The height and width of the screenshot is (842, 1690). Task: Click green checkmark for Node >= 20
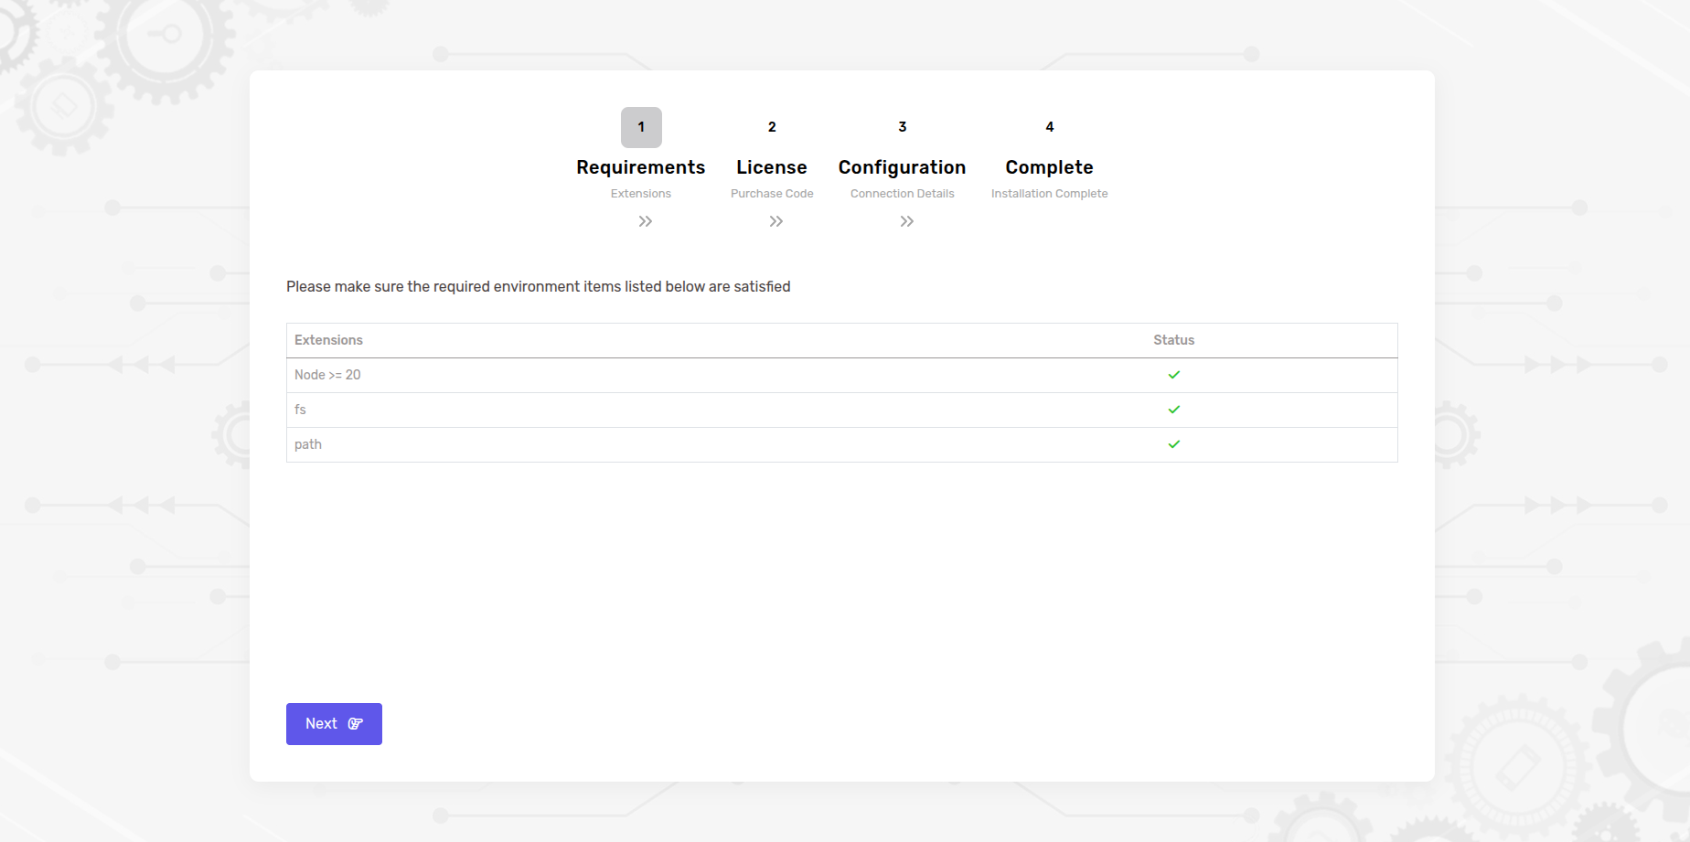(1174, 375)
